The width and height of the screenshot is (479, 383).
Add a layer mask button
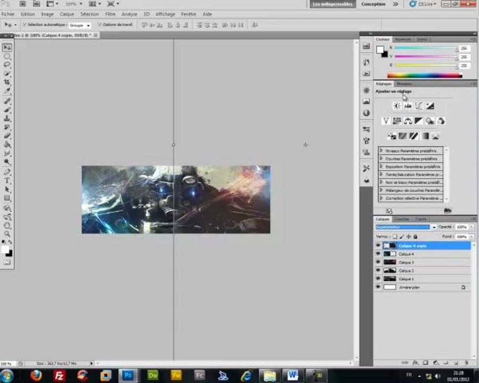[426, 363]
